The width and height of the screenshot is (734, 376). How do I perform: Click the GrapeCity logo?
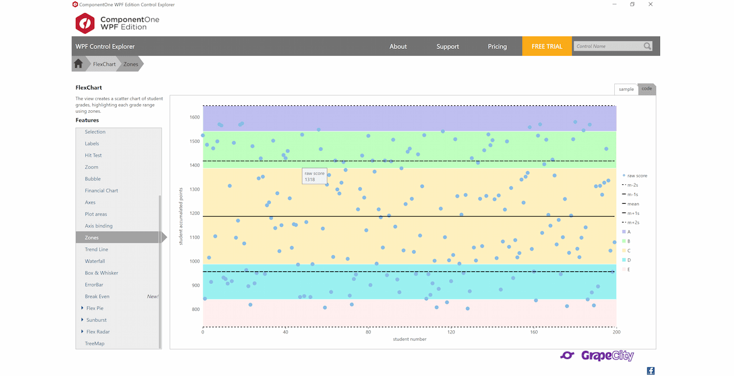(597, 356)
